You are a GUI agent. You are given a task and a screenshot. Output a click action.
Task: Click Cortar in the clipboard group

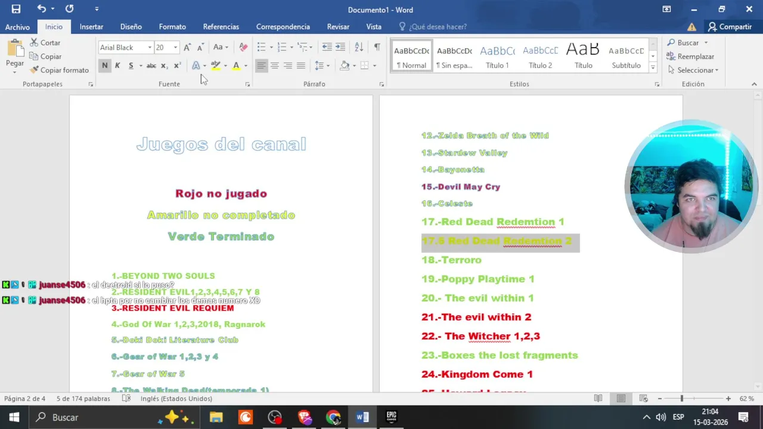(x=45, y=43)
